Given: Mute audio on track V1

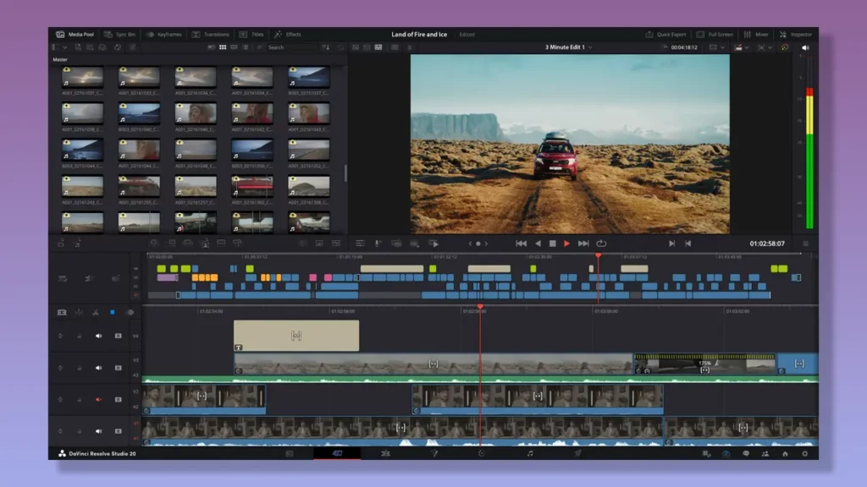Looking at the screenshot, I should 98,431.
